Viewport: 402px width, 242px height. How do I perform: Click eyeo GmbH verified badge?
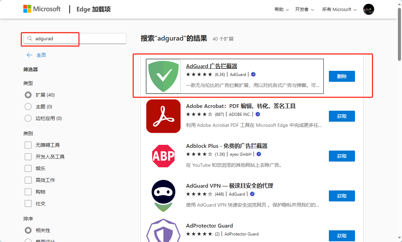259,154
